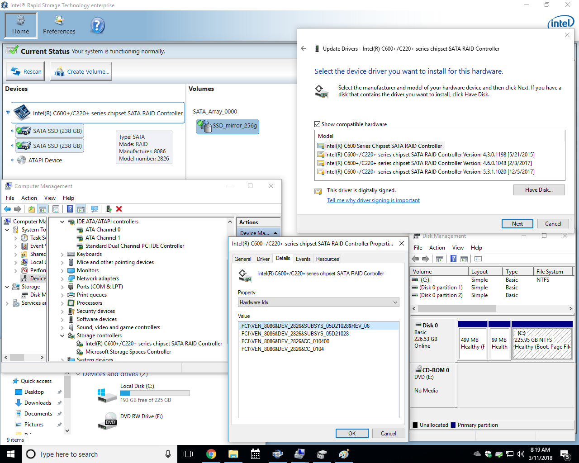Viewport: 579px width, 463px height.
Task: Select Intel C600 Series Chipset SATA RAID Controller
Action: [380, 146]
